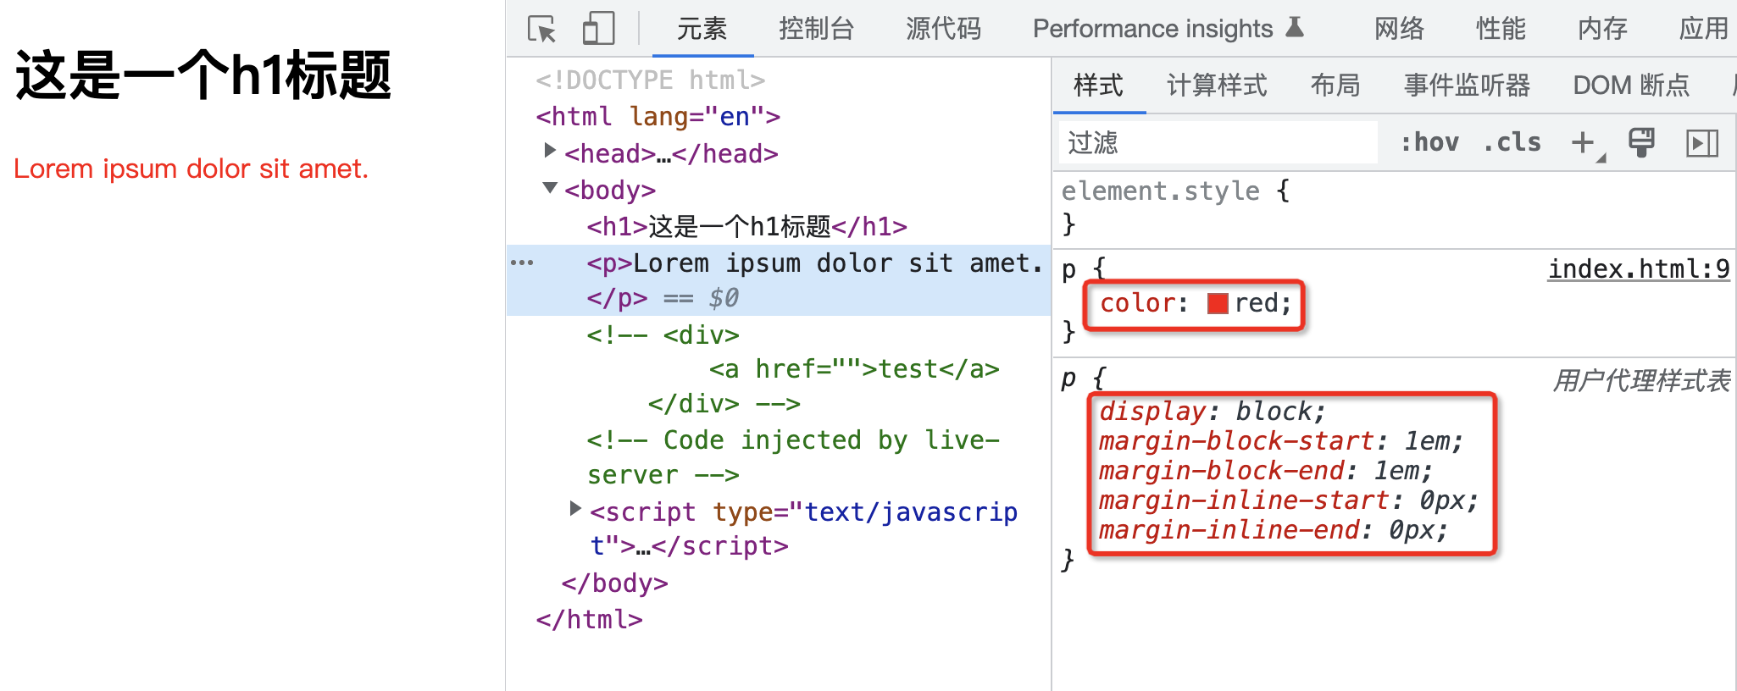Expand the script element node
The height and width of the screenshot is (691, 1737).
point(575,508)
